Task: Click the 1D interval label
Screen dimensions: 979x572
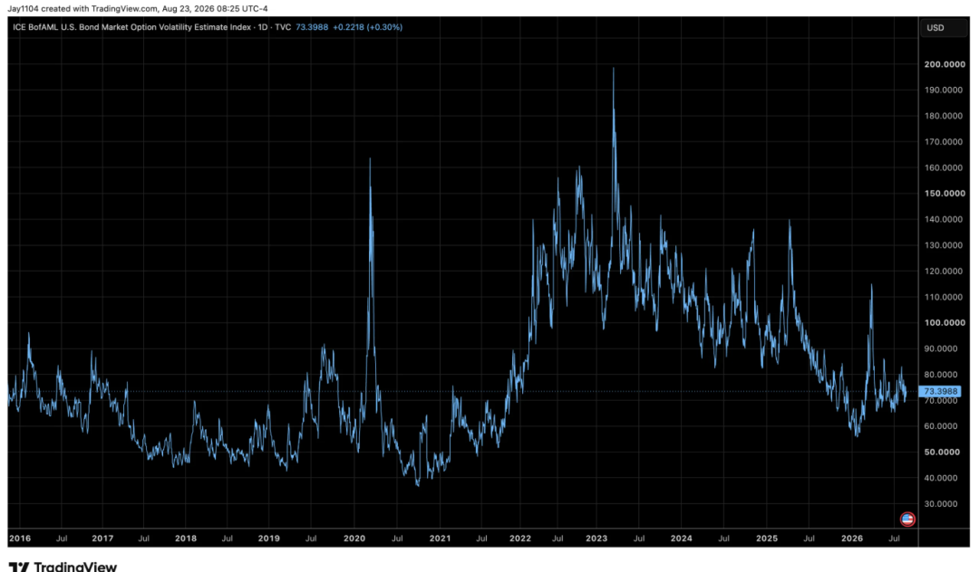Action: tap(263, 27)
